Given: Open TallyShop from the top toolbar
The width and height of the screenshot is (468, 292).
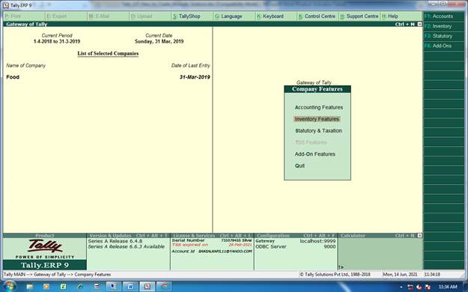Looking at the screenshot, I should pos(187,16).
